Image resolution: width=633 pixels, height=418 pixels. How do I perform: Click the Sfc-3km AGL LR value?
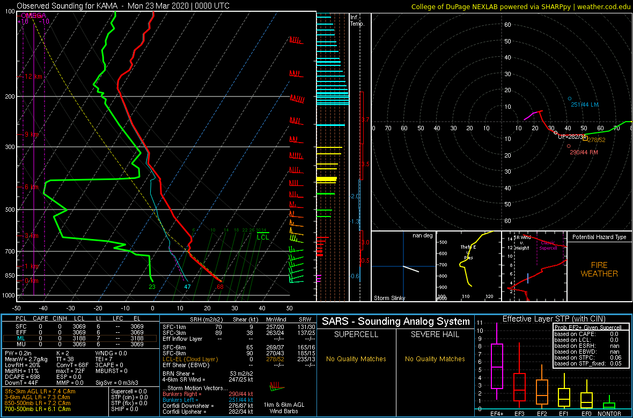click(40, 391)
